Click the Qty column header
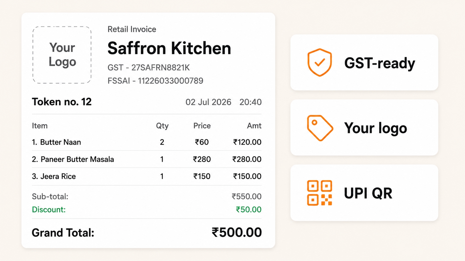465x261 pixels. (x=162, y=126)
